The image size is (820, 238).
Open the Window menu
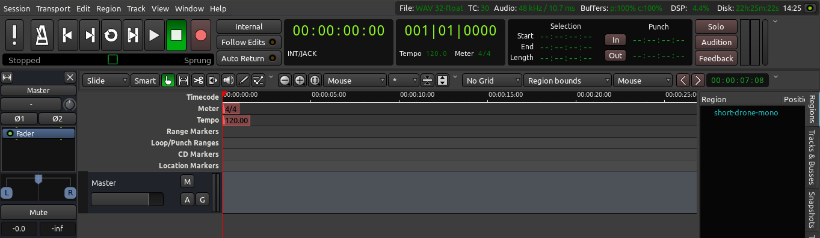[x=189, y=8]
